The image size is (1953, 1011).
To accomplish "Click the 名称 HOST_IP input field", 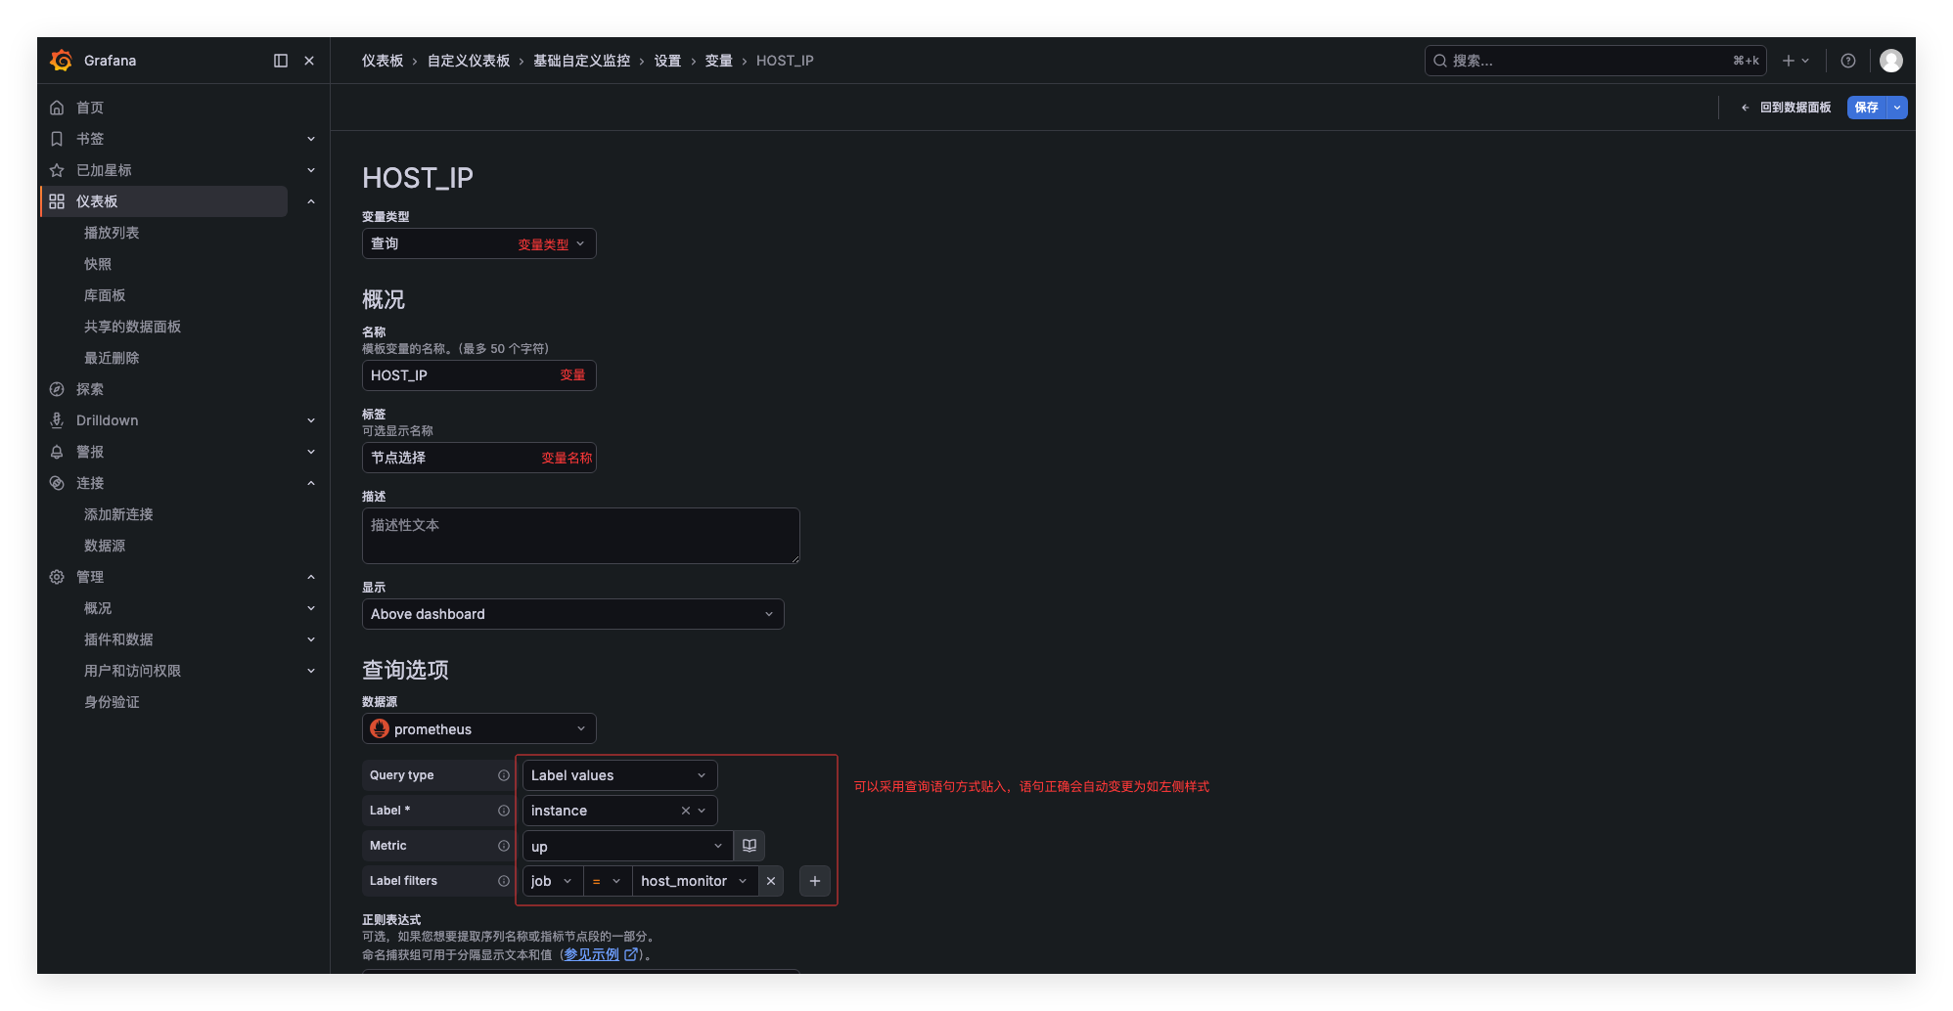I will point(479,375).
